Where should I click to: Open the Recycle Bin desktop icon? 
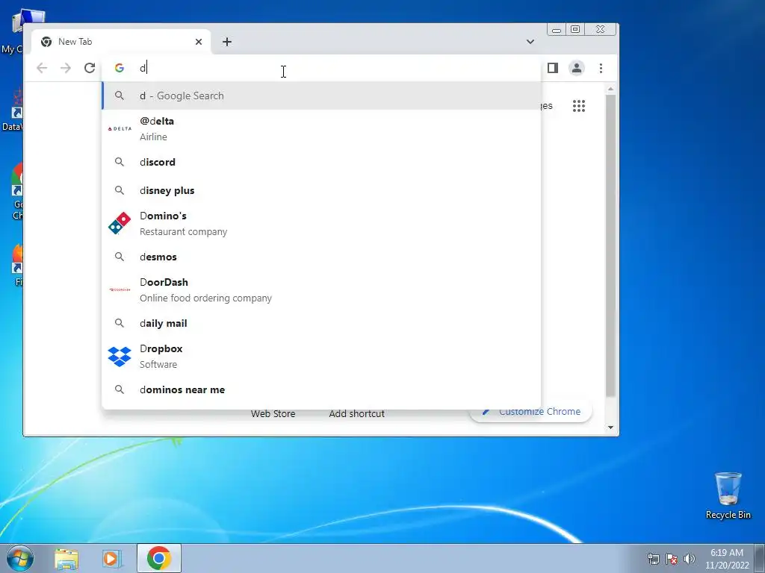[x=728, y=495]
